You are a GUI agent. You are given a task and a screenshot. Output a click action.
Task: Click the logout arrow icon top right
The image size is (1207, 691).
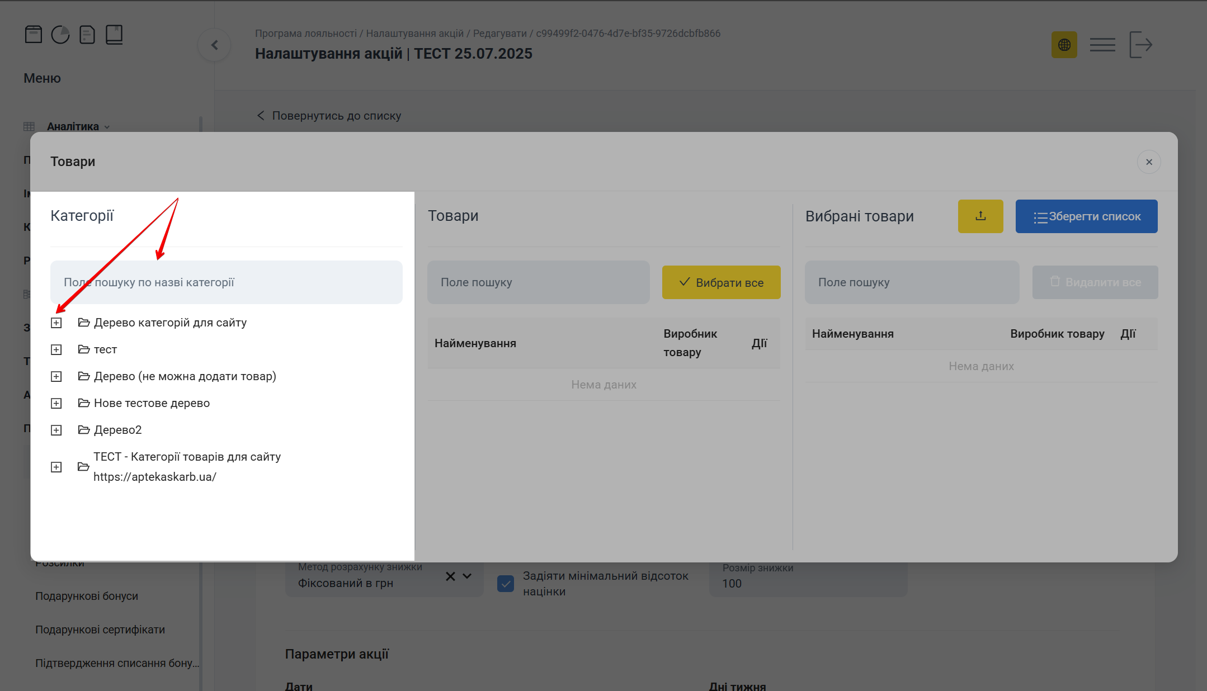(x=1142, y=44)
